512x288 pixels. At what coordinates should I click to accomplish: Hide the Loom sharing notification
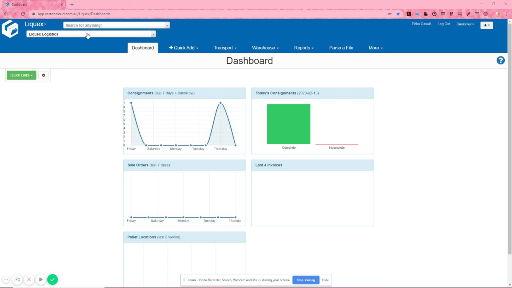click(325, 280)
